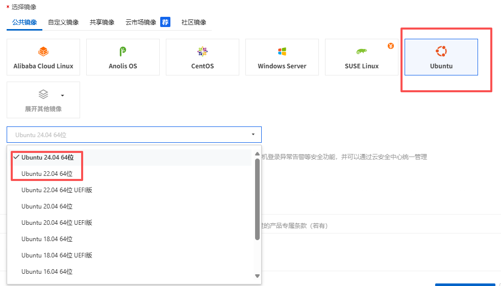
Task: Click the dropdown list scrollbar down arrow
Action: [257, 276]
